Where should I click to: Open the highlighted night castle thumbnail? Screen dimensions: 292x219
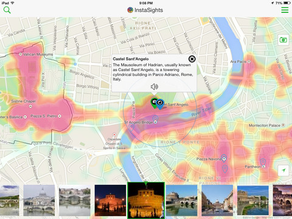pos(146,200)
